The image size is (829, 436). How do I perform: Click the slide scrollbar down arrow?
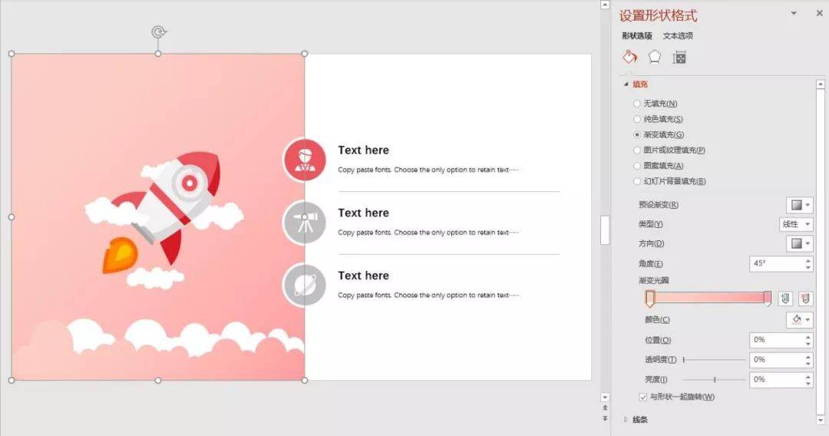coord(605,397)
